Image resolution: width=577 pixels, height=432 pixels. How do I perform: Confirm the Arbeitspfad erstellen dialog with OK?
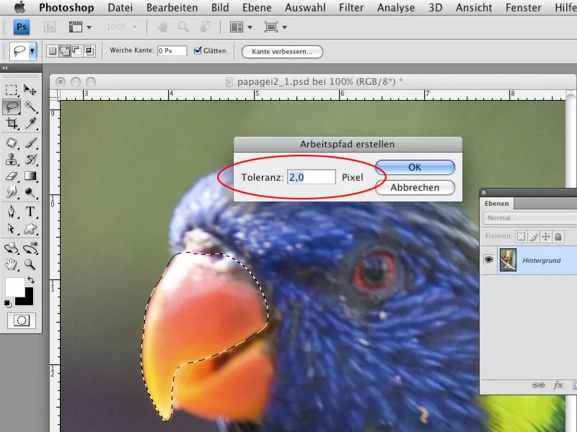[x=415, y=167]
